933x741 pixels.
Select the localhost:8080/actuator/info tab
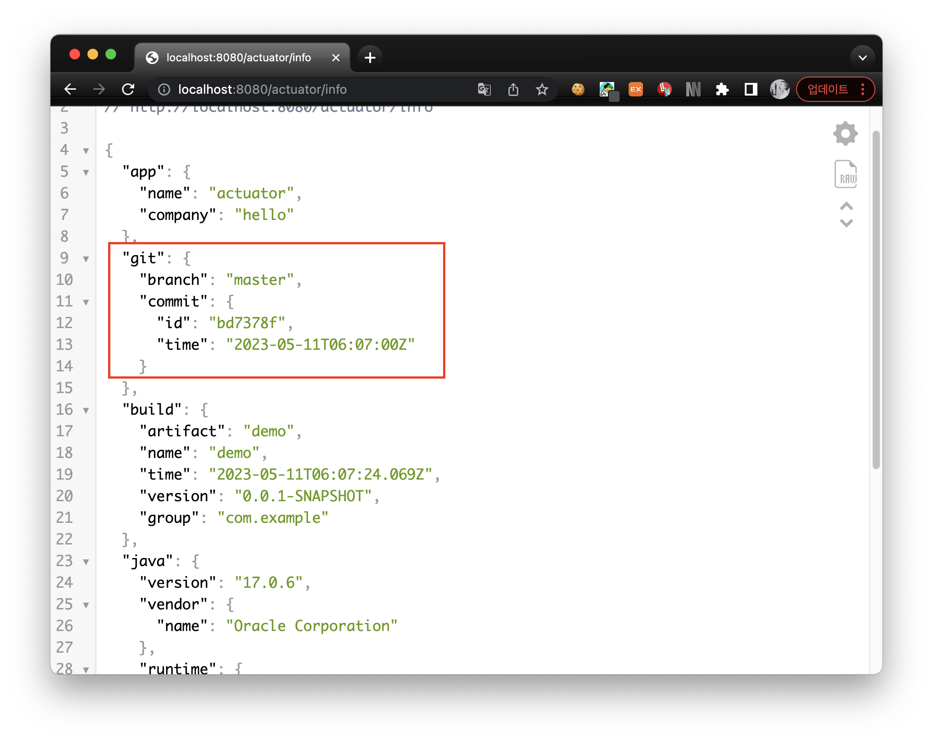point(239,58)
